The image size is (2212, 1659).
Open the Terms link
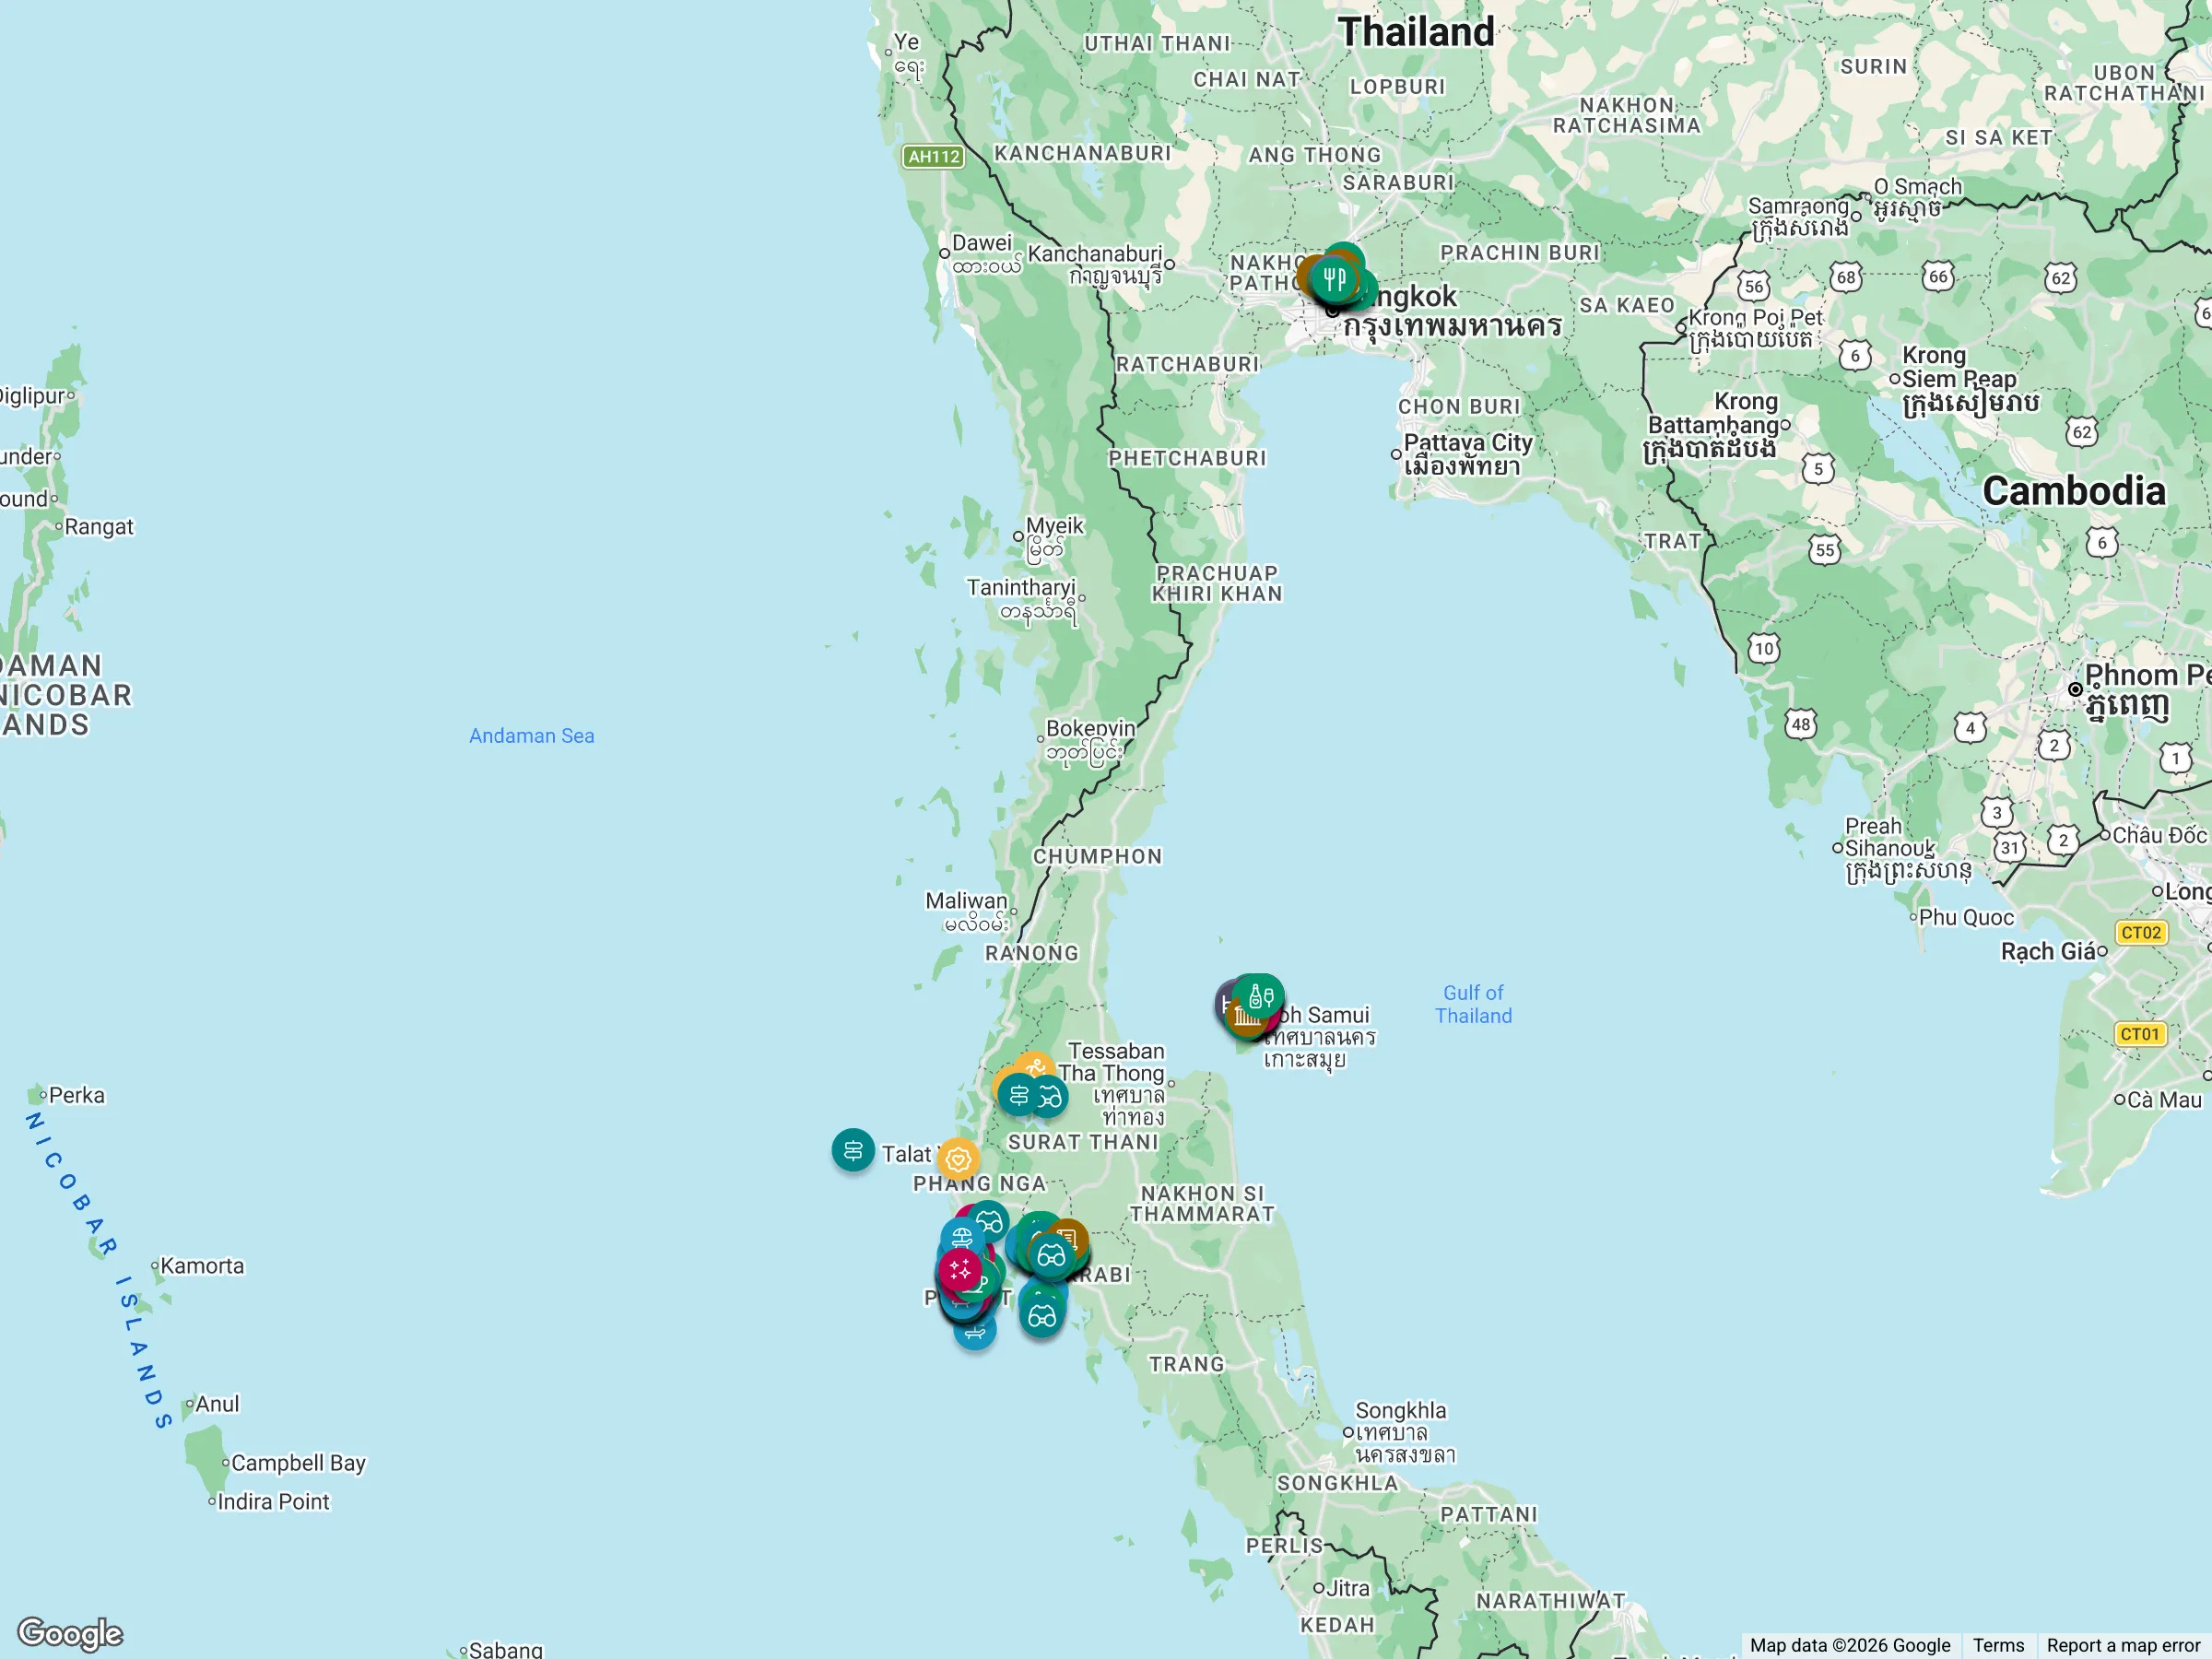tap(2000, 1645)
